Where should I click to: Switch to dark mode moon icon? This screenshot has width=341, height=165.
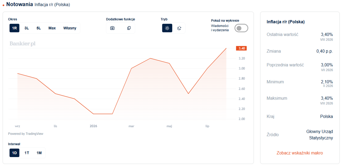point(179,28)
